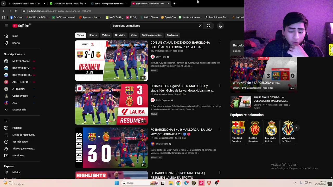Go back with browser back arrow
Image resolution: width=333 pixels, height=187 pixels.
coord(4,11)
